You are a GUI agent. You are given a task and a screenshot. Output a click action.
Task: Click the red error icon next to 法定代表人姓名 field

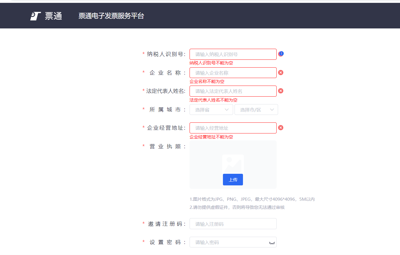click(281, 91)
